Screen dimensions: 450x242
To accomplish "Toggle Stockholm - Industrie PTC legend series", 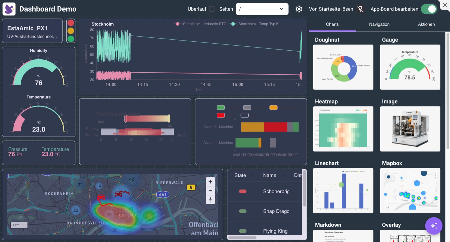I will pos(200,24).
